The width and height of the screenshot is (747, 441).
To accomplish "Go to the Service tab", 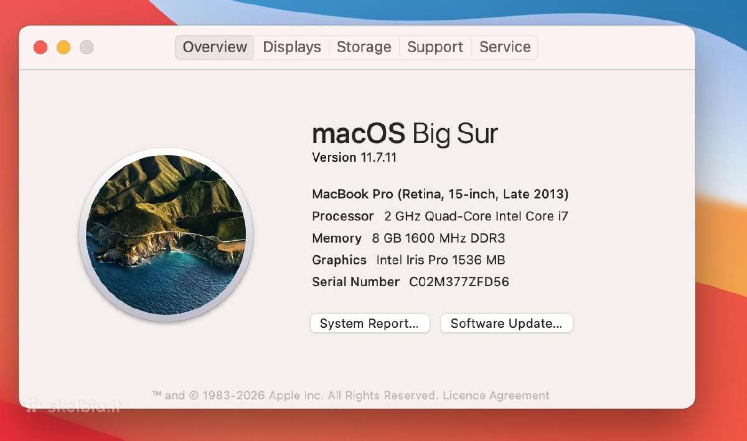I will [505, 47].
